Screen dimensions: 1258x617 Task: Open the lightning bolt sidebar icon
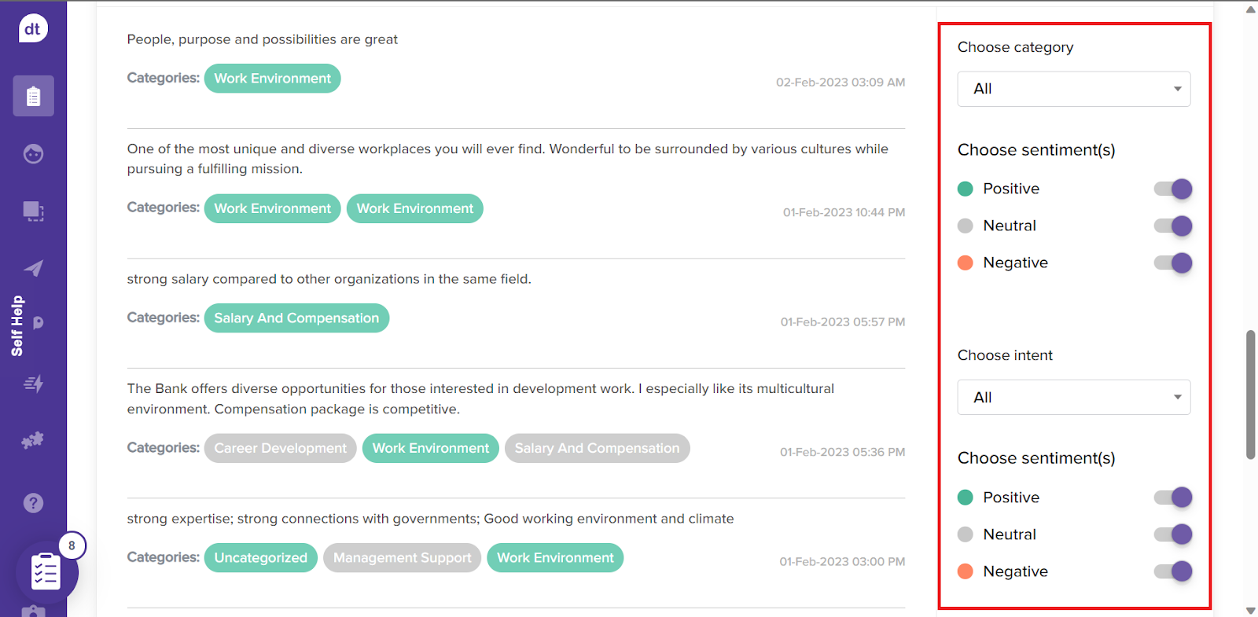pos(33,384)
